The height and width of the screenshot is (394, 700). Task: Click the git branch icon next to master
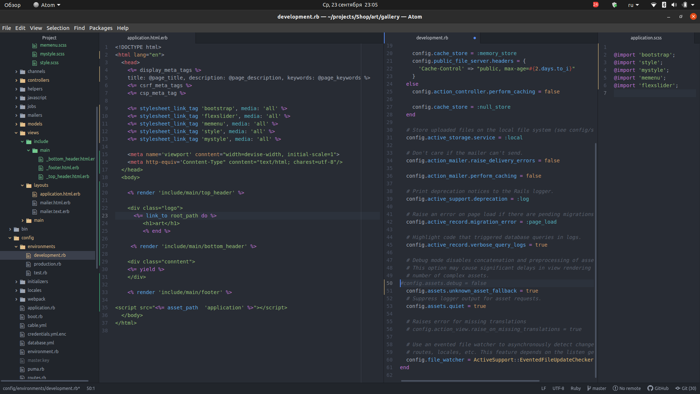pyautogui.click(x=589, y=389)
